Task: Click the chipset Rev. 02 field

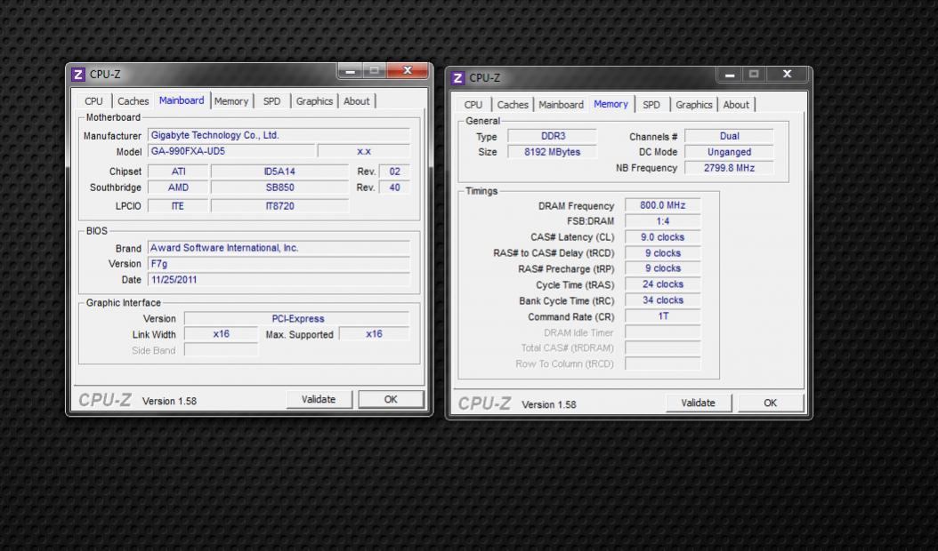Action: [395, 172]
